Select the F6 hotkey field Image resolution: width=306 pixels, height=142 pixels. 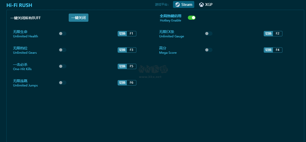131,83
